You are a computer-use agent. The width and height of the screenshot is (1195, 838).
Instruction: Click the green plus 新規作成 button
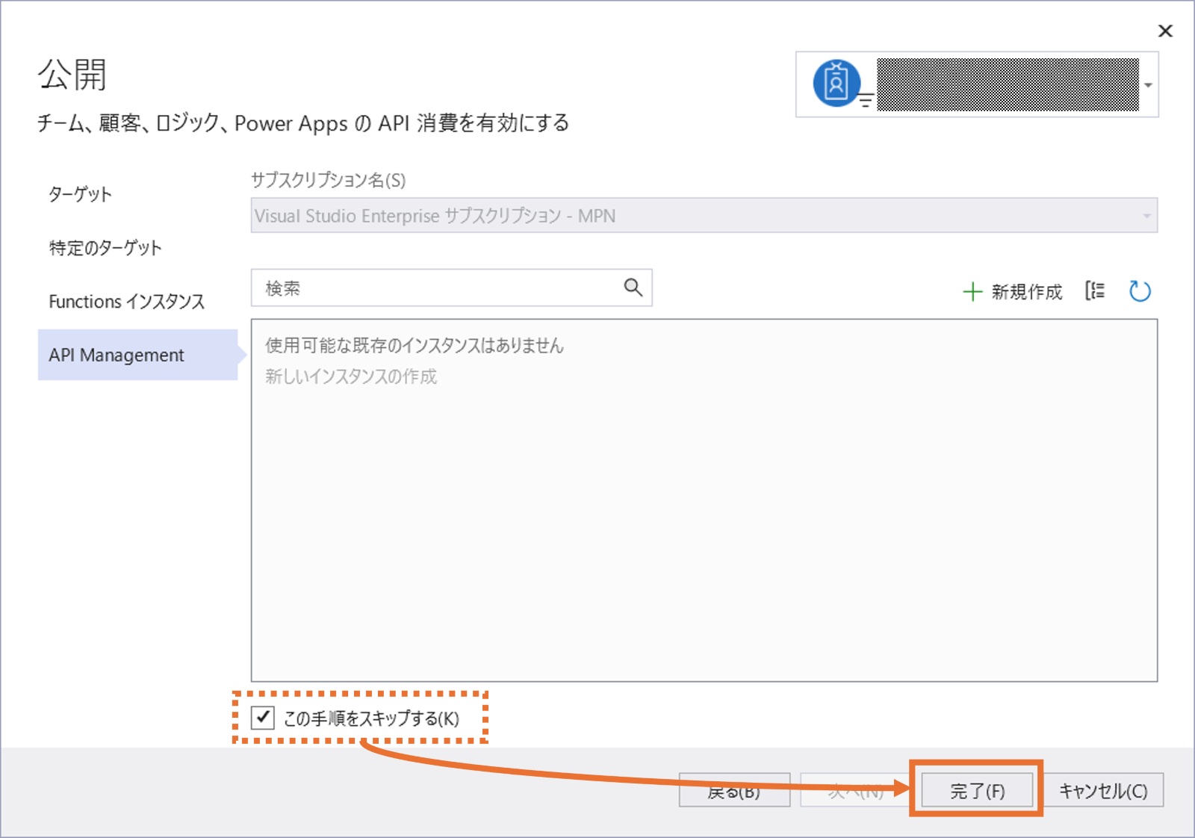(1013, 291)
